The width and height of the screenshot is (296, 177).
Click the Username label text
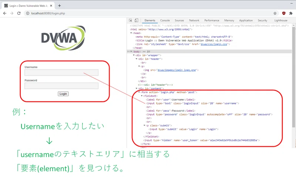pyautogui.click(x=31, y=67)
